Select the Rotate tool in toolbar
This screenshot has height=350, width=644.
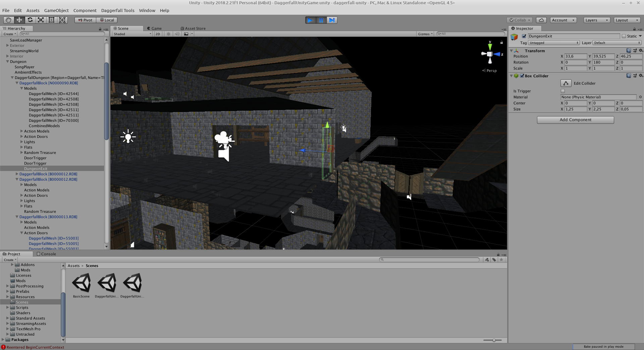pos(30,20)
